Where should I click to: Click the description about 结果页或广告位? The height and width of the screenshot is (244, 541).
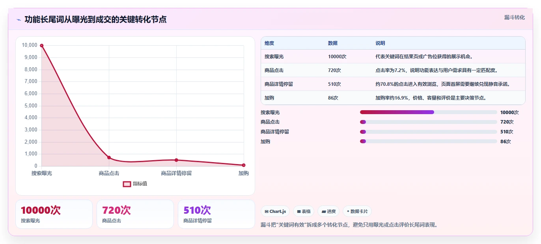[424, 57]
